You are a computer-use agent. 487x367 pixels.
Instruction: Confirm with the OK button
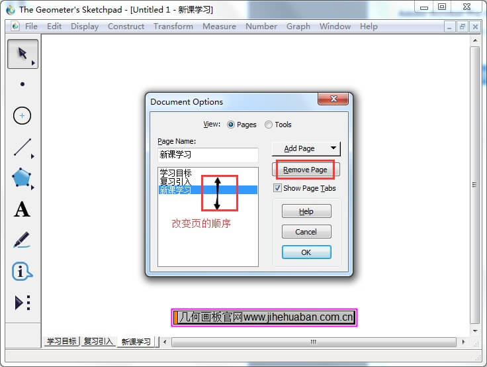click(306, 252)
